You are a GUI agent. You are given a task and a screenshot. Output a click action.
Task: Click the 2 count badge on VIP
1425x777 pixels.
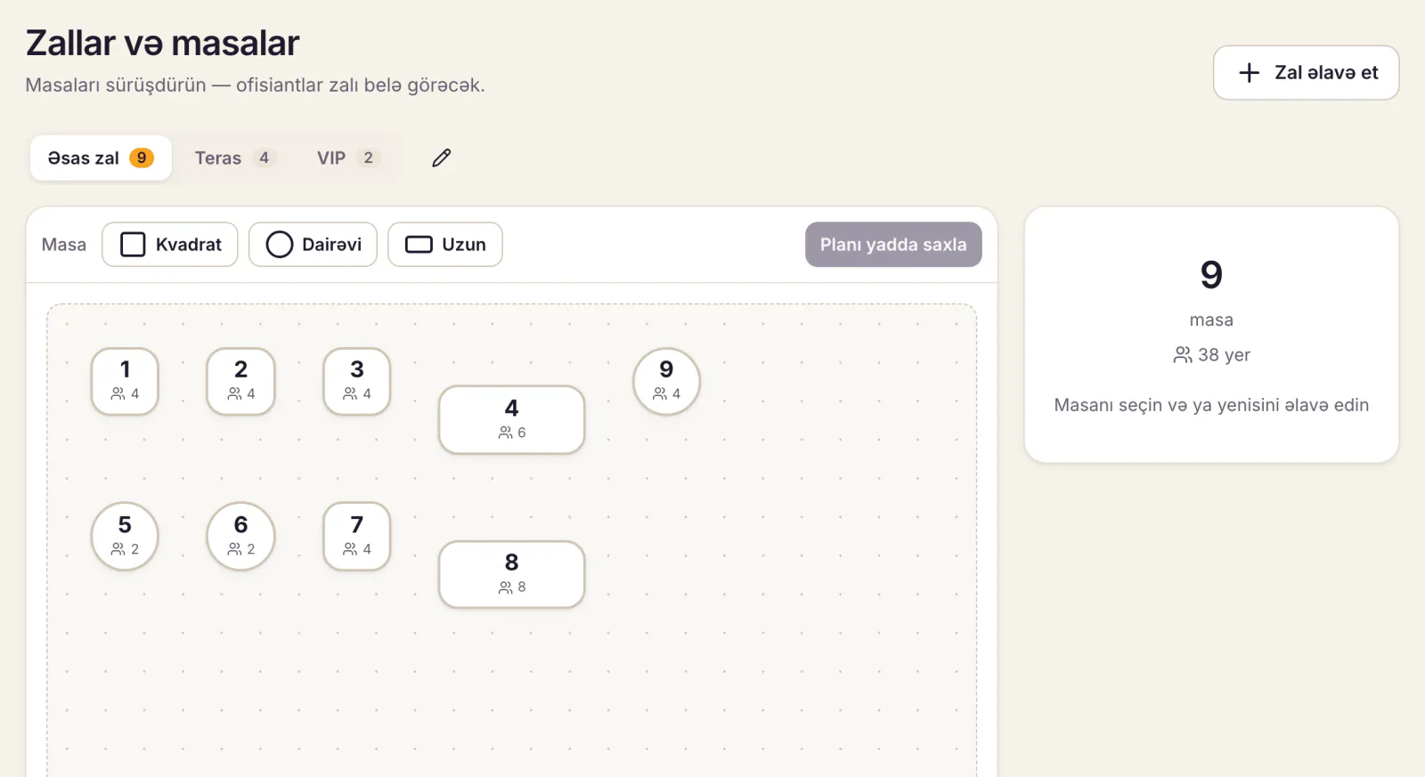point(368,158)
